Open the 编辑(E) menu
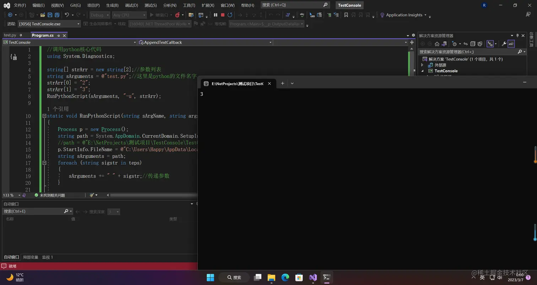Image resolution: width=537 pixels, height=285 pixels. (x=38, y=5)
